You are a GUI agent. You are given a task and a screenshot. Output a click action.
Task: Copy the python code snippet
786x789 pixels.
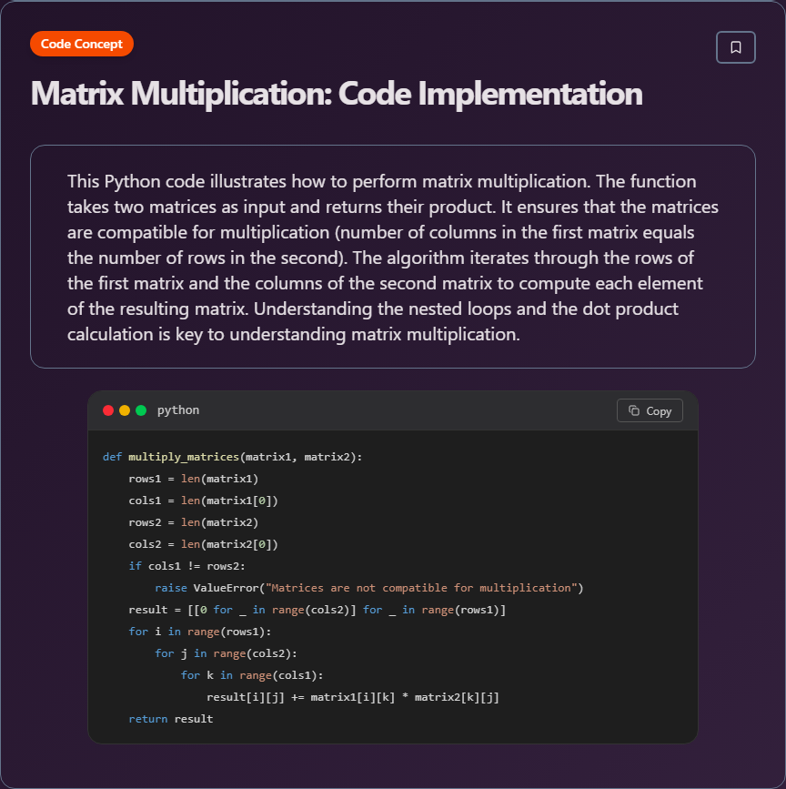pos(650,410)
